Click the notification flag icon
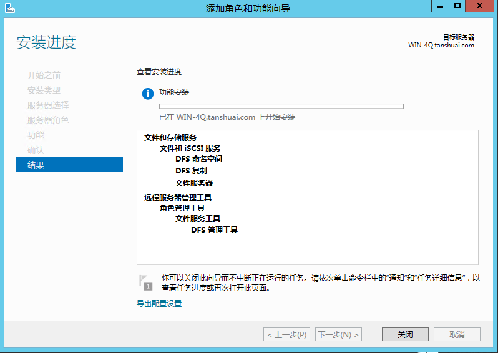The width and height of the screenshot is (498, 353). click(146, 283)
